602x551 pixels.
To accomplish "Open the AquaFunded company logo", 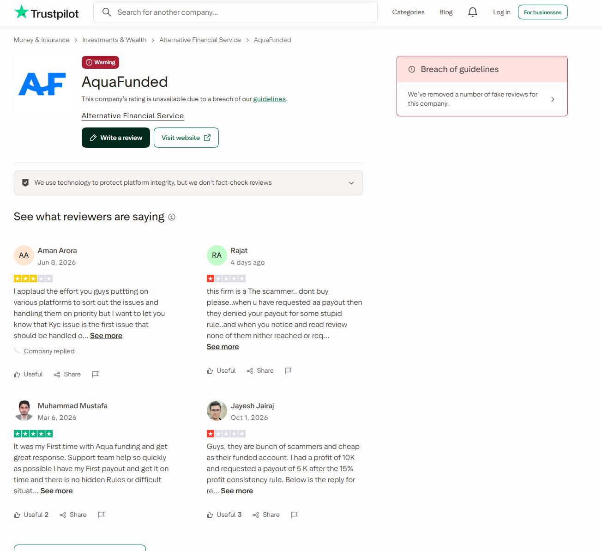I will coord(42,84).
